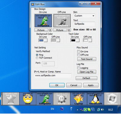Open the volume speaker tray icon
This screenshot has width=121, height=114.
tap(102, 109)
